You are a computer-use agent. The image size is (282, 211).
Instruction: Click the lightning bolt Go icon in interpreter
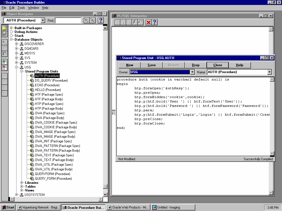coord(134,22)
